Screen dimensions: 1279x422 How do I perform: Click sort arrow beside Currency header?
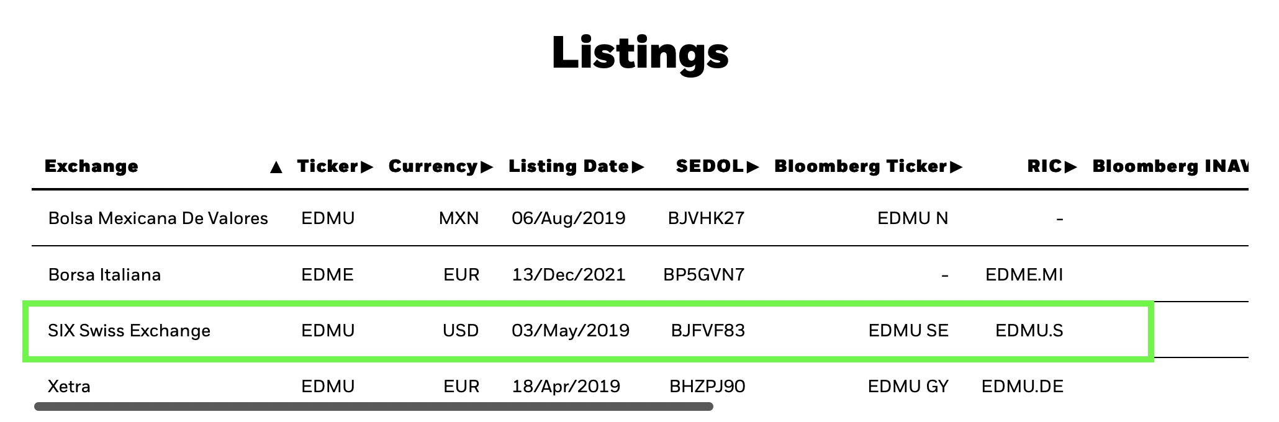487,167
